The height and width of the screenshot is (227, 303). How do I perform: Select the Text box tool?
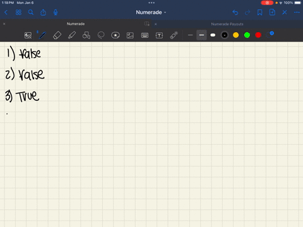(159, 35)
